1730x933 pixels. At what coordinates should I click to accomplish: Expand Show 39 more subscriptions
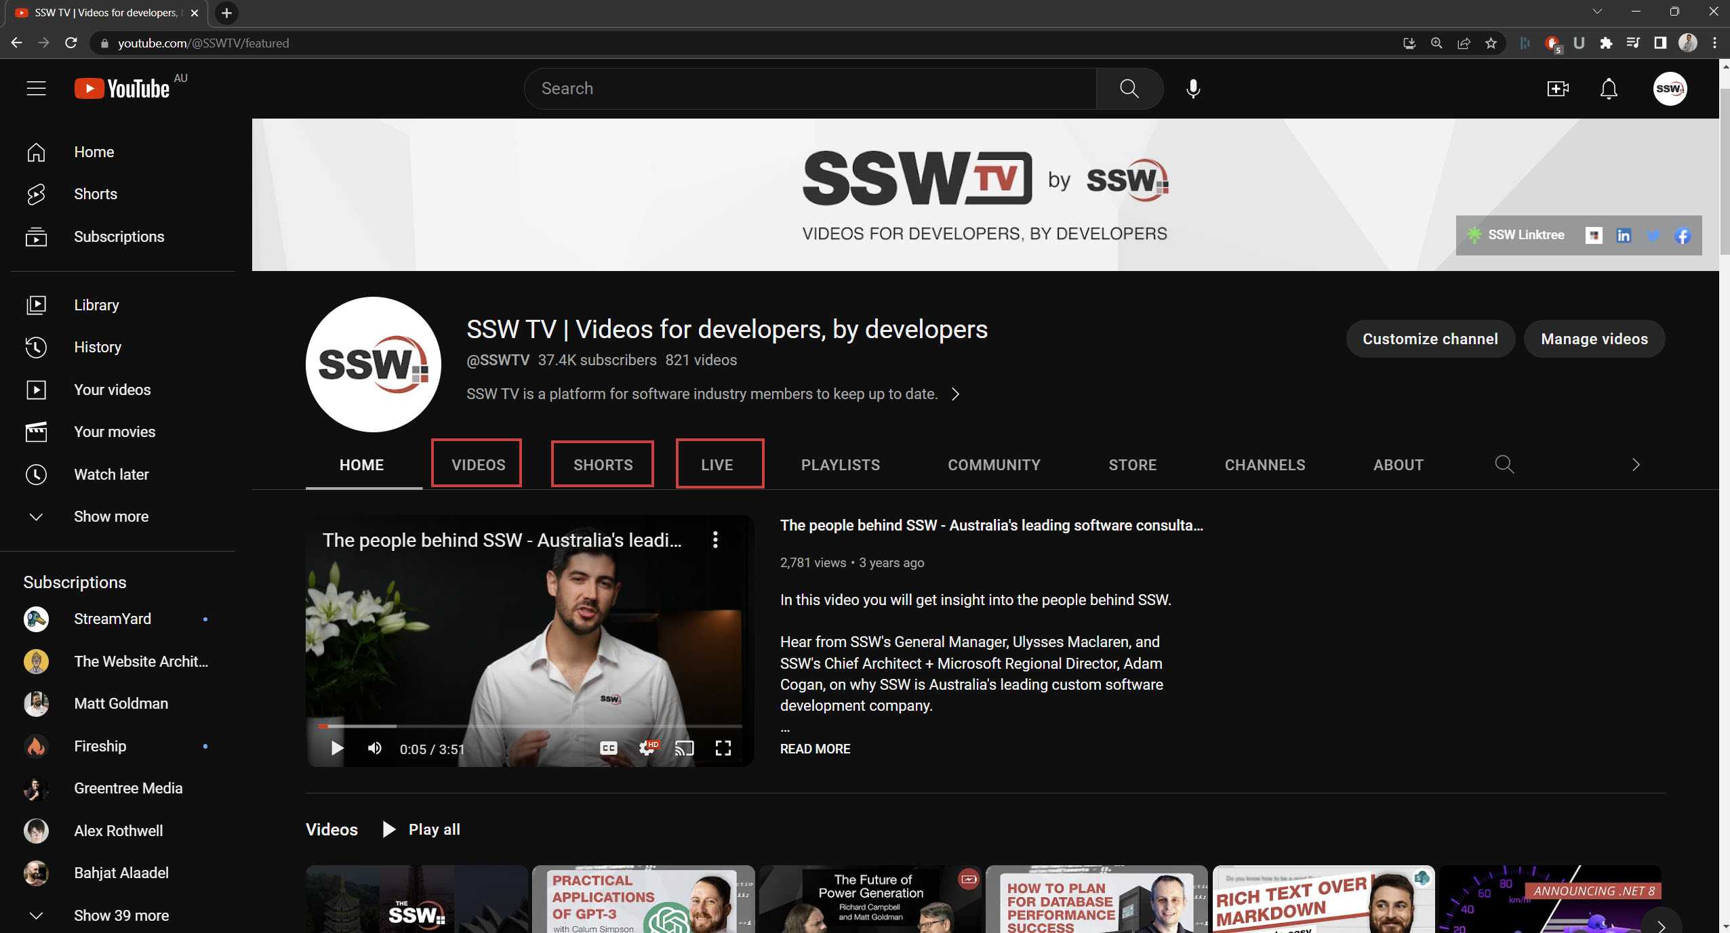[121, 915]
